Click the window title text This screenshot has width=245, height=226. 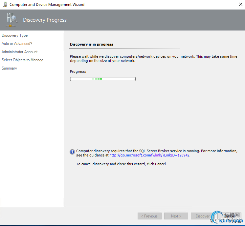(47, 5)
